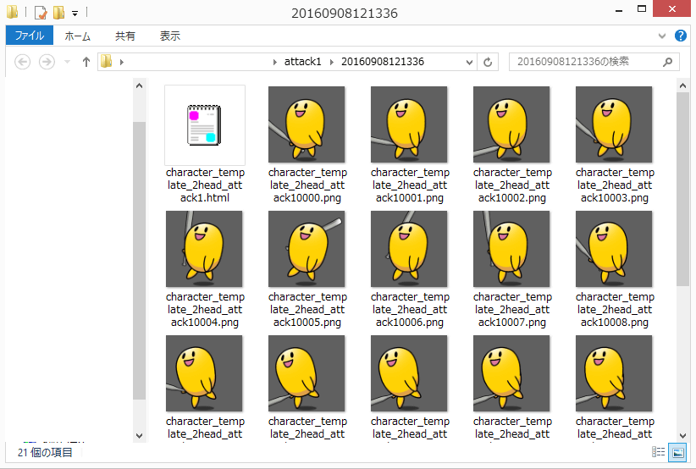Go up one folder level
The image size is (696, 469).
point(86,62)
